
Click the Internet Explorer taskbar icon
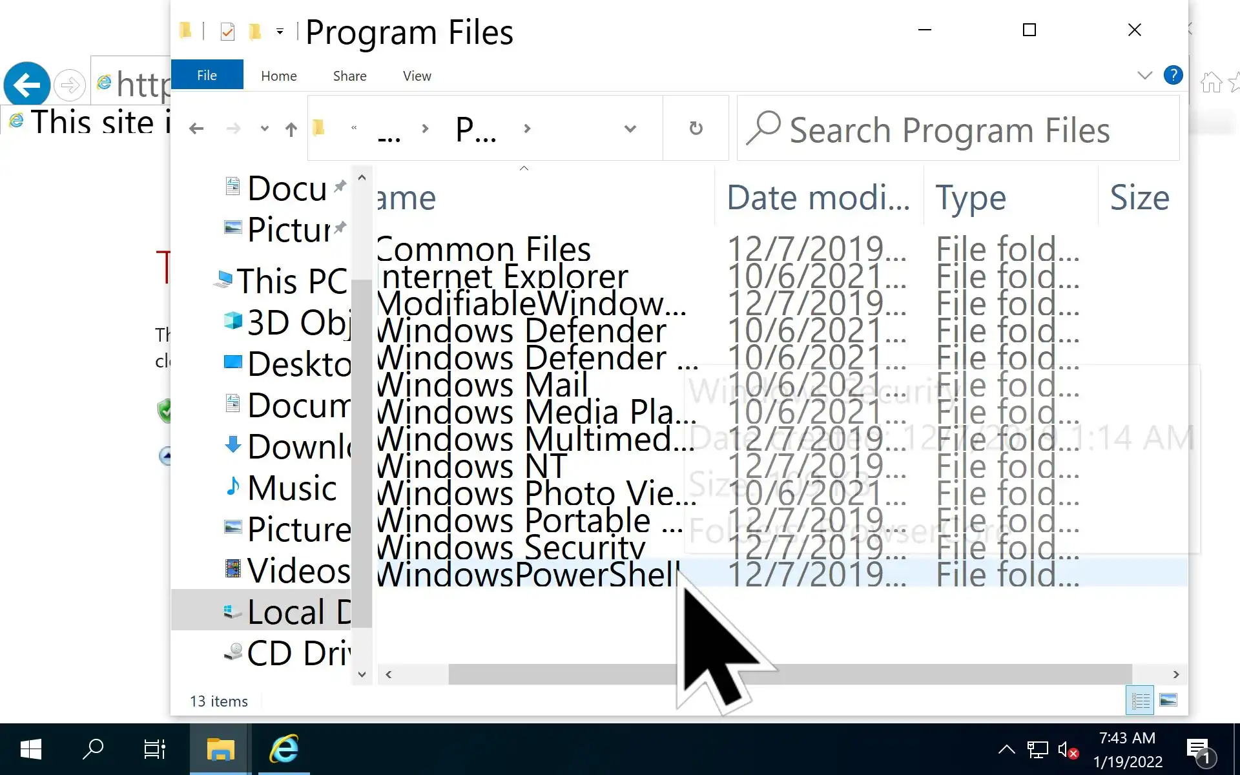(284, 749)
